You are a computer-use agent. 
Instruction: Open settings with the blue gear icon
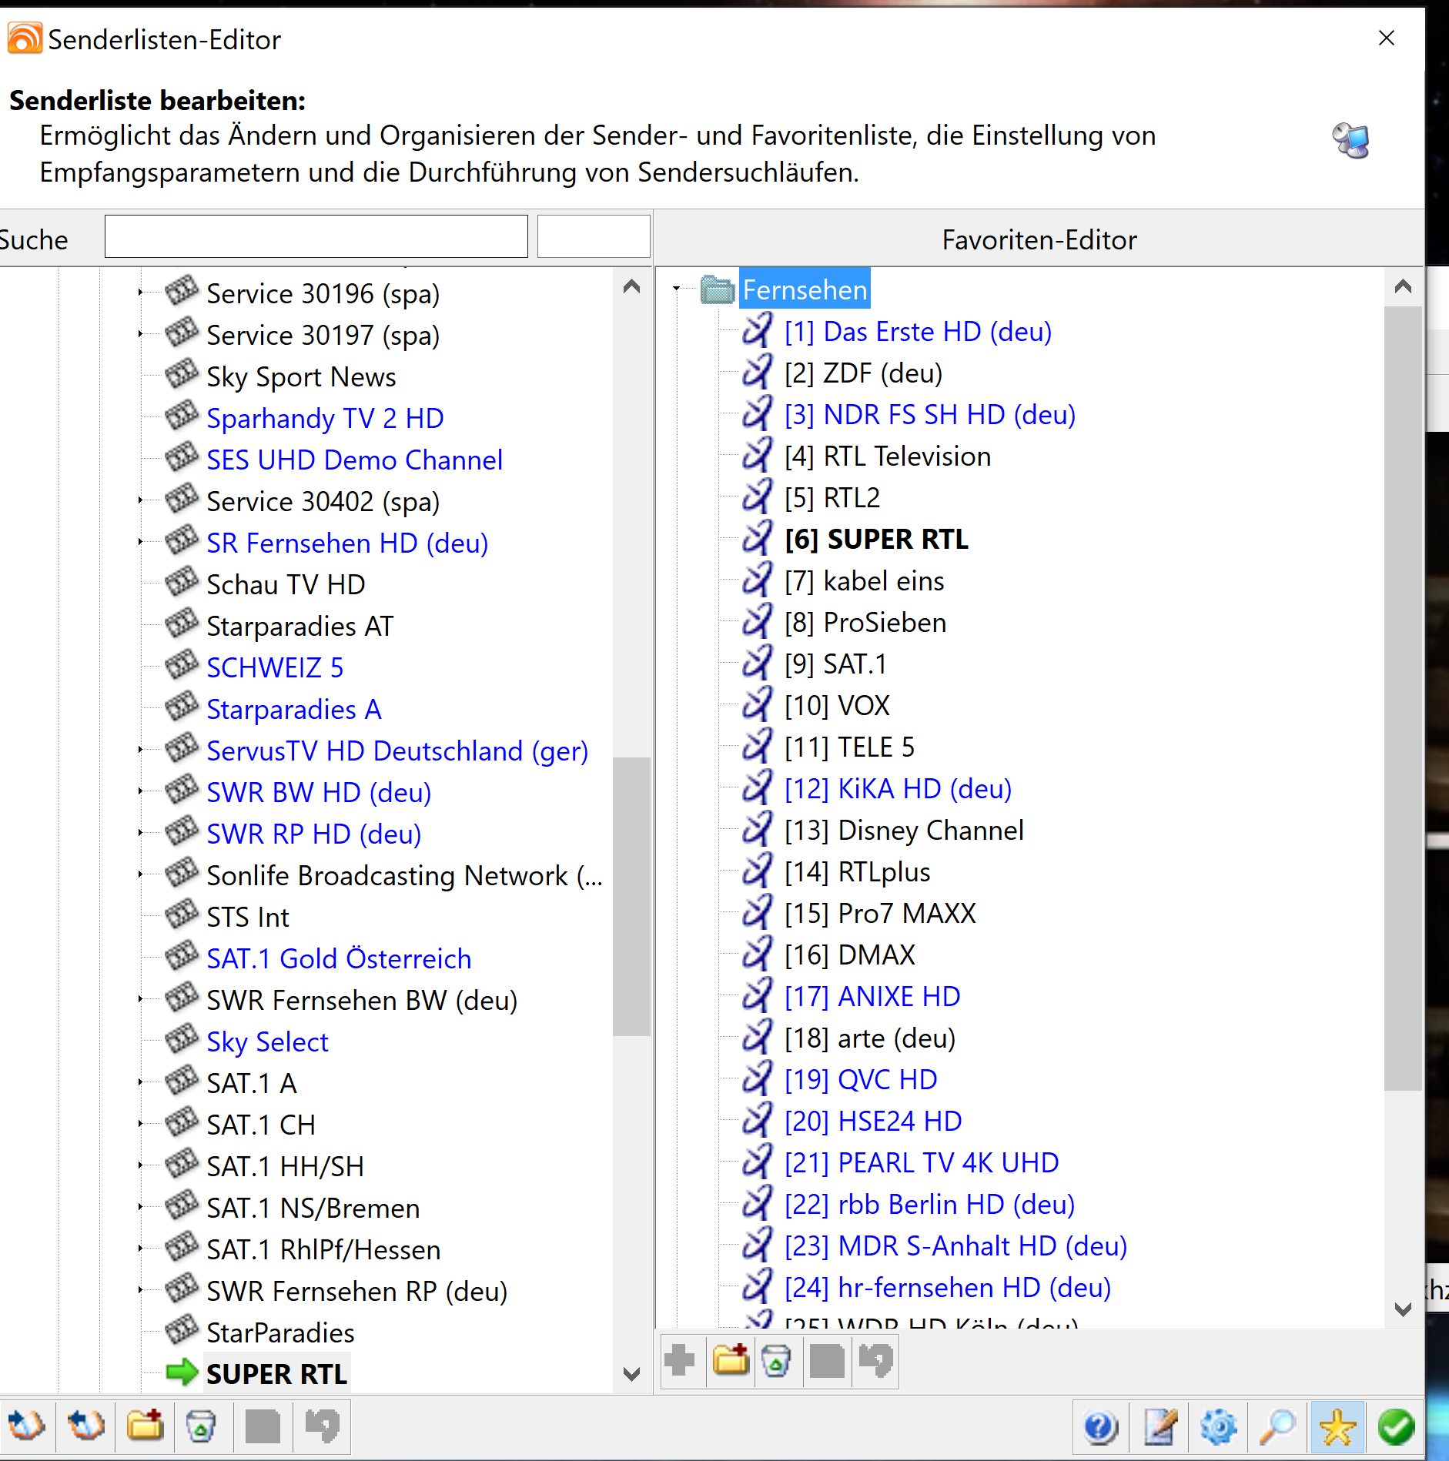[1219, 1428]
